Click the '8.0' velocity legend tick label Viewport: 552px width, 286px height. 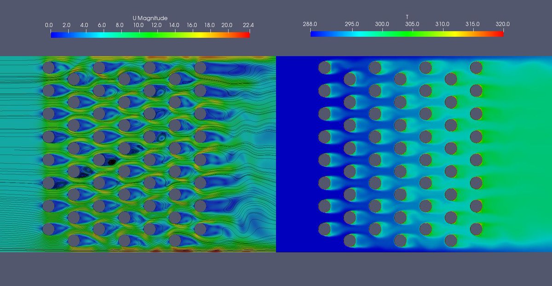[120, 25]
